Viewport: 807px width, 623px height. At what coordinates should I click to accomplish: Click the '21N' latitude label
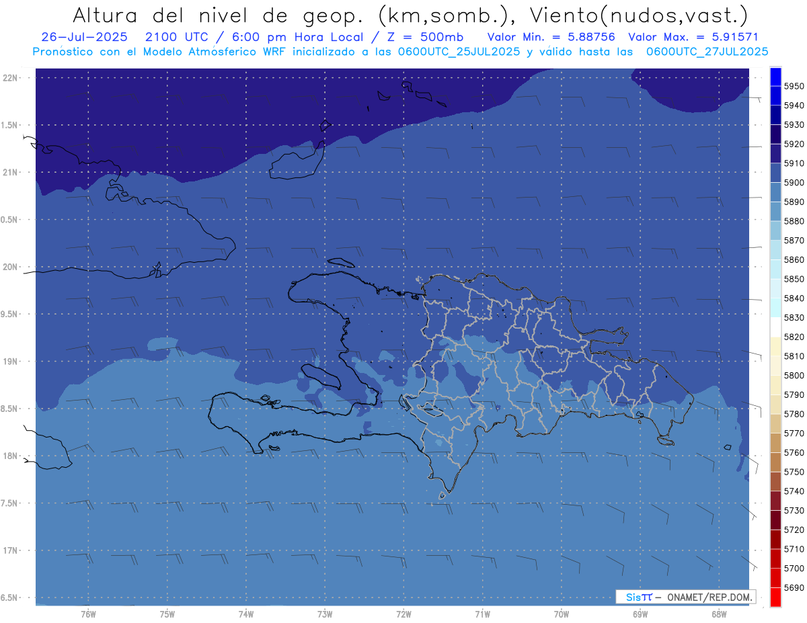pyautogui.click(x=10, y=172)
